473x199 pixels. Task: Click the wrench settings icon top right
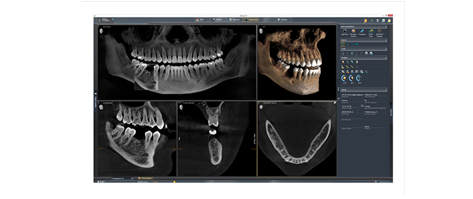(372, 20)
